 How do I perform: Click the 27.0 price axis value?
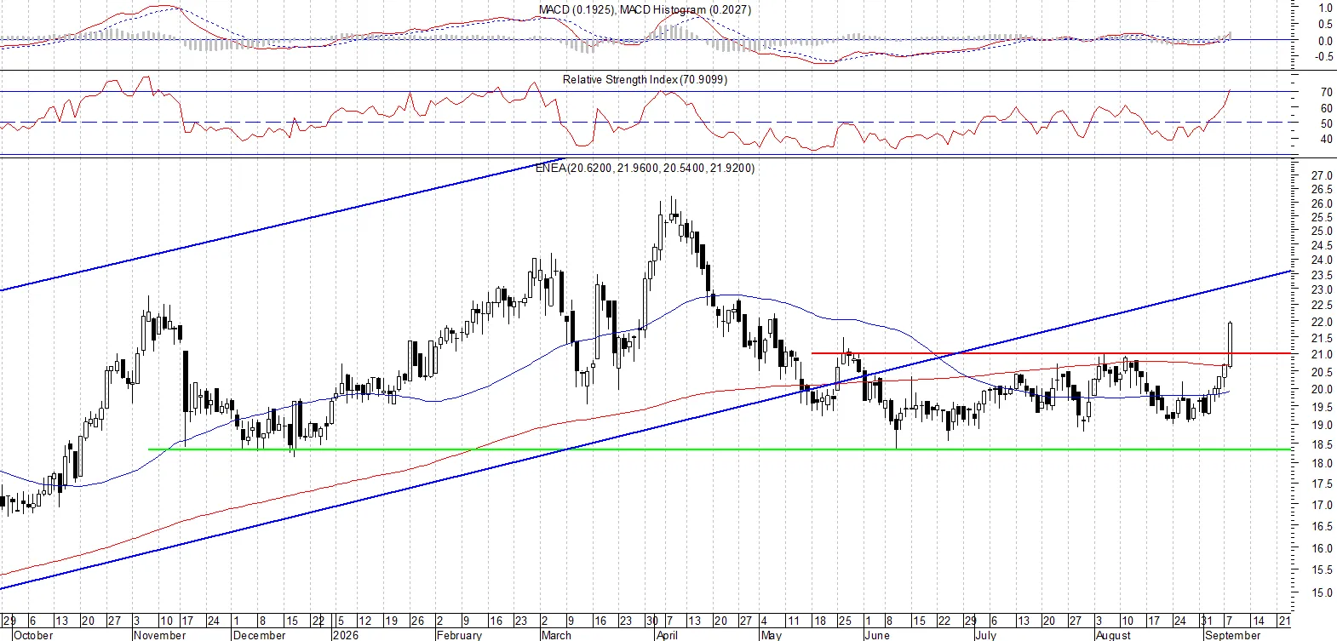pos(1322,176)
